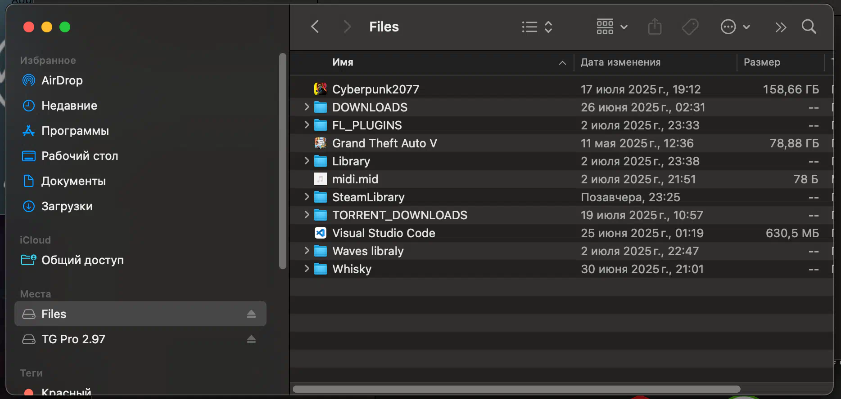Open the grouping options dropdown
Image resolution: width=841 pixels, height=399 pixels.
[x=612, y=27]
